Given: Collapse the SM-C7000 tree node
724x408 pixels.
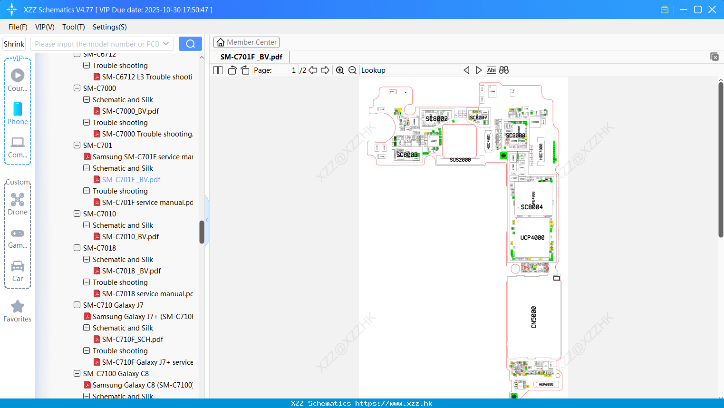Looking at the screenshot, I should (77, 88).
